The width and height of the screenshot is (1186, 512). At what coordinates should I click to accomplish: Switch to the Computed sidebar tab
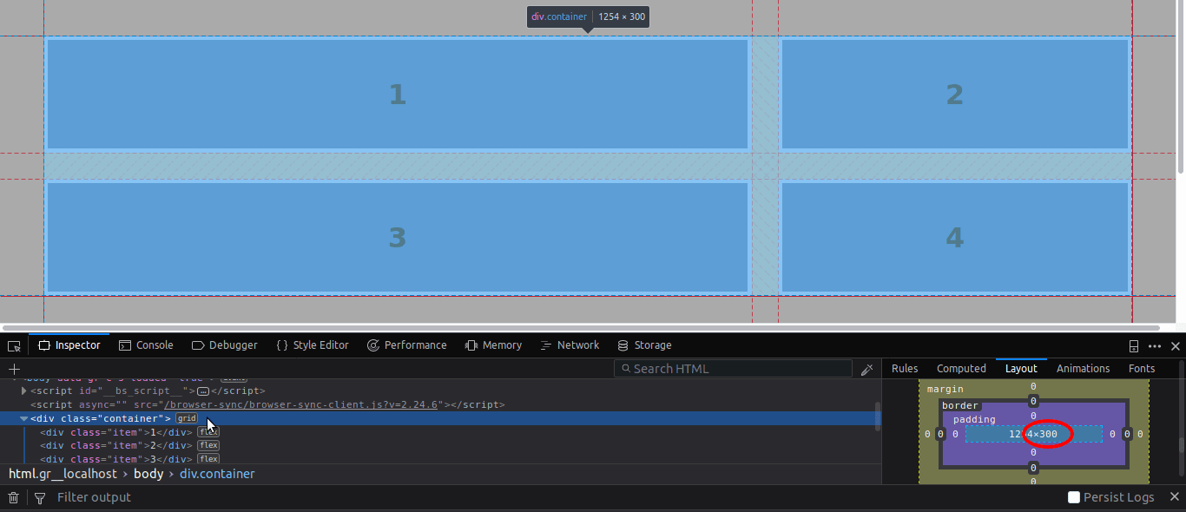pos(961,369)
